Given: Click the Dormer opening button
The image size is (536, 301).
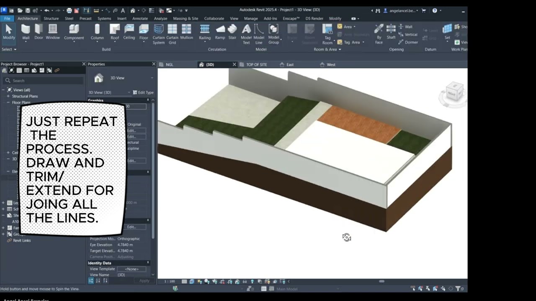Looking at the screenshot, I should tap(408, 42).
